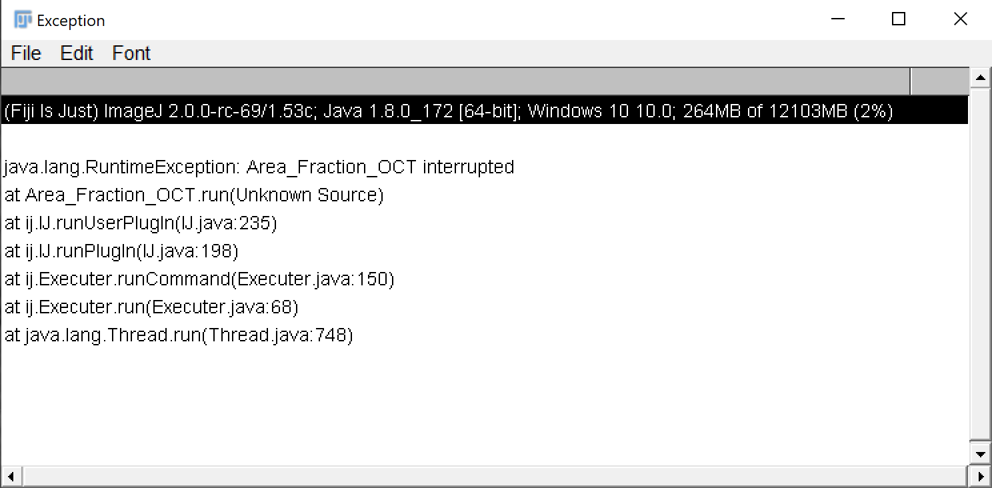
Task: Click the Fiji icon in title bar
Action: click(23, 20)
